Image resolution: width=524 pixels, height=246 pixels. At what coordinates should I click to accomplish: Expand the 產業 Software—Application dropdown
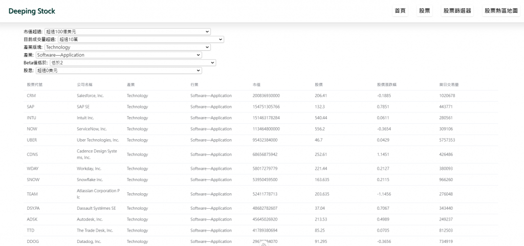119,55
